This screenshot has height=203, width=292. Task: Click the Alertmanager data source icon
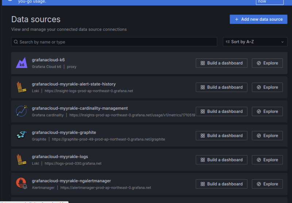[22, 184]
